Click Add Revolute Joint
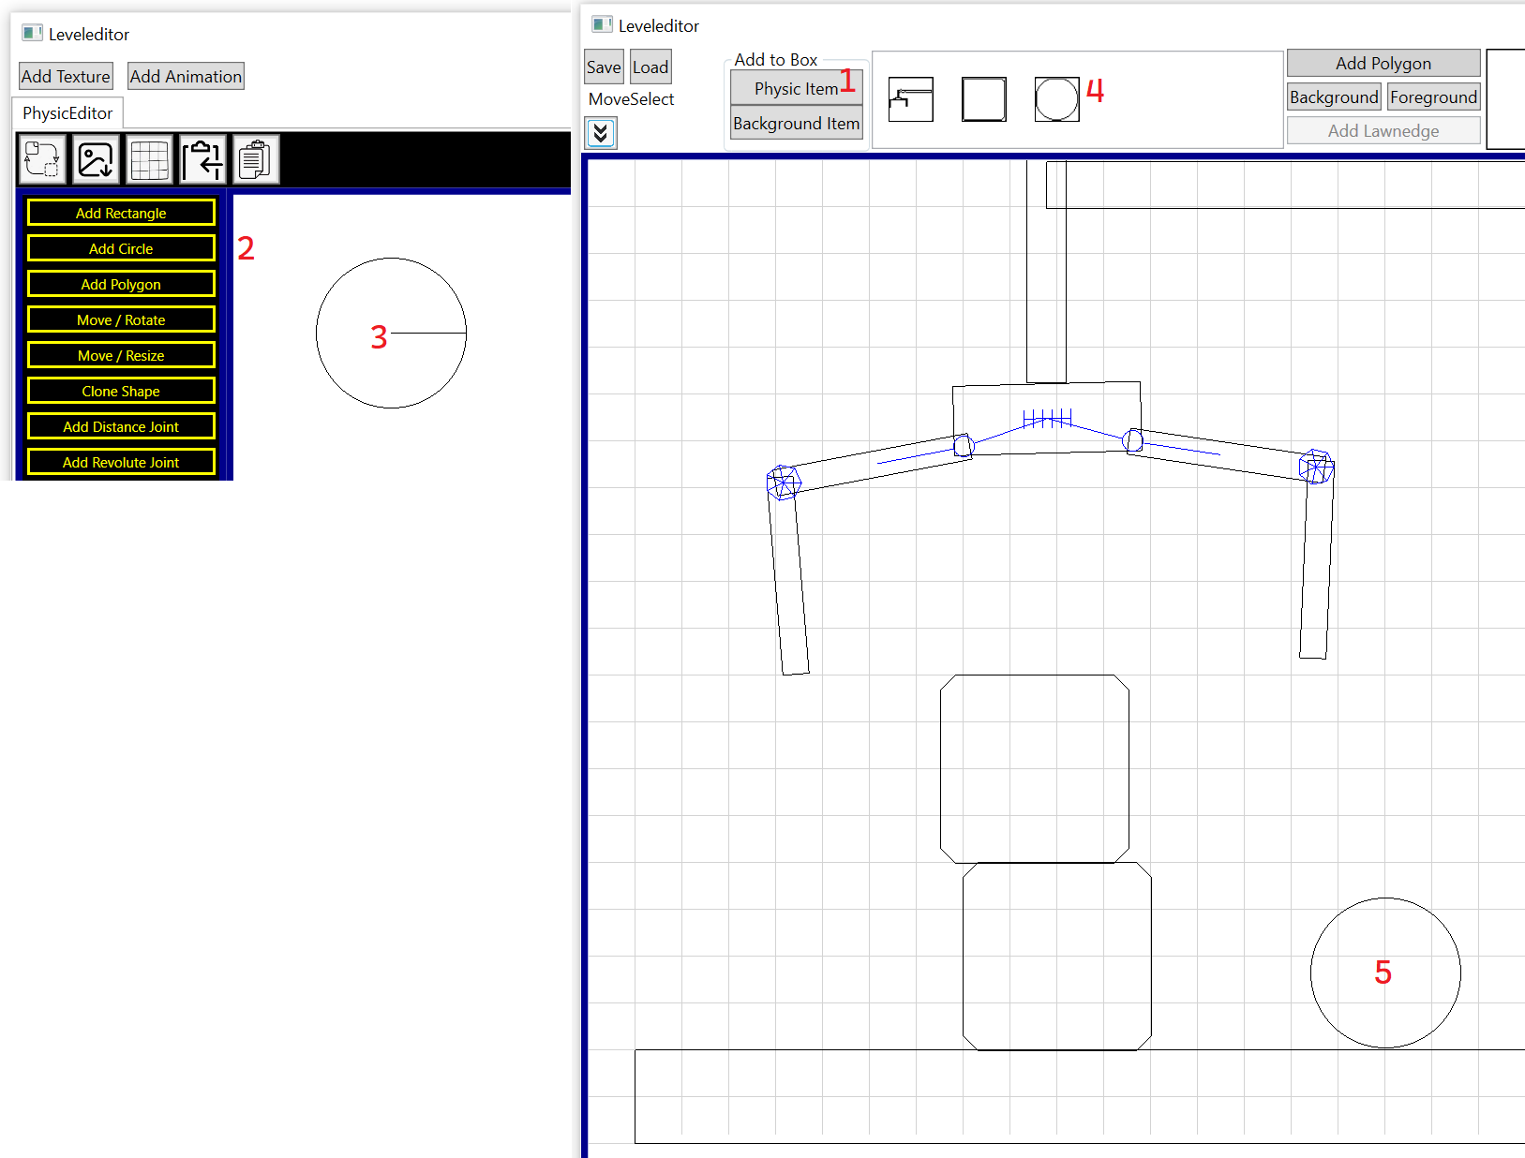The image size is (1525, 1158). 121,462
